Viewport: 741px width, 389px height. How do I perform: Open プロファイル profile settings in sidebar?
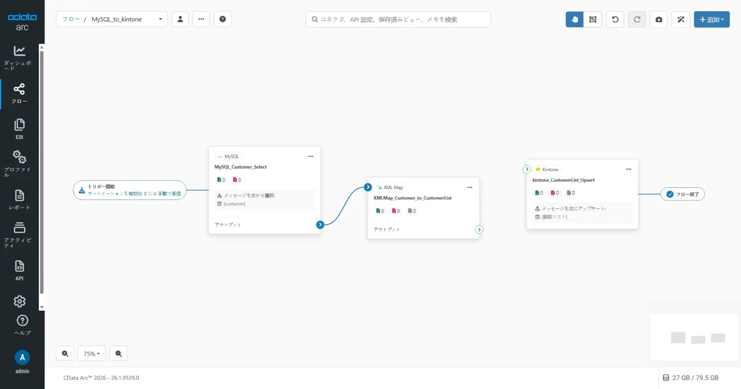(x=19, y=163)
